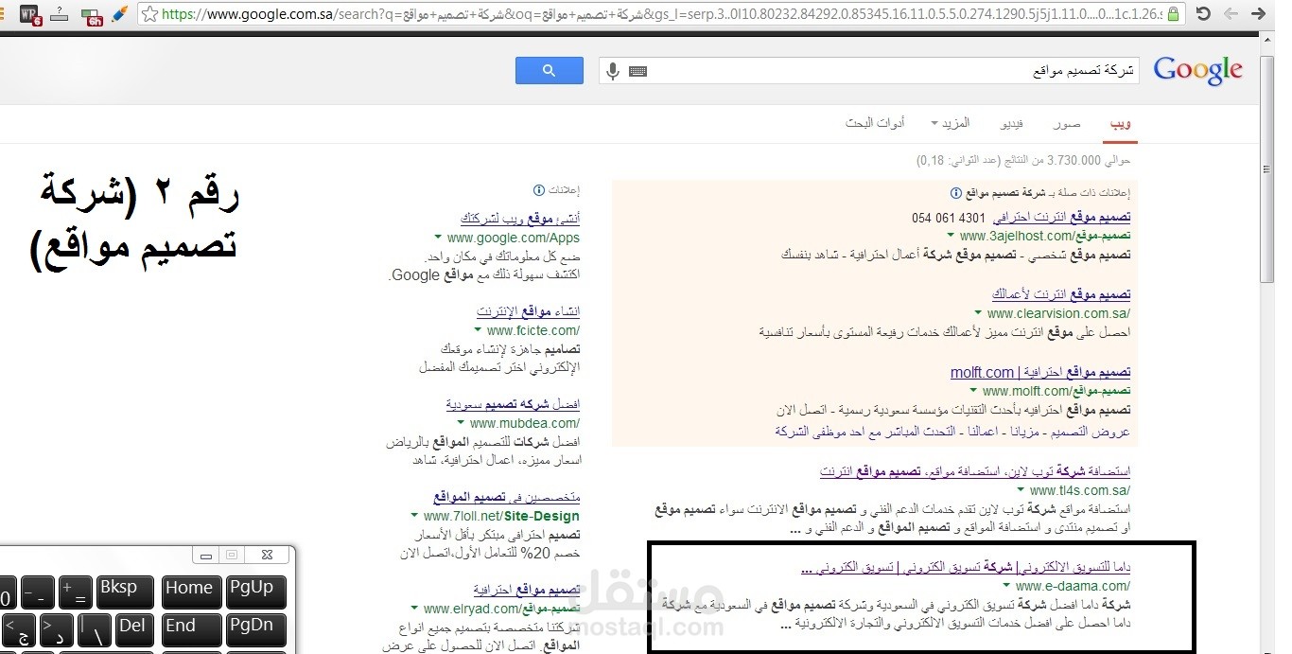Viewport: 1292px width, 654px height.
Task: Expand arrow next to www.mubdea.com URL
Action: pyautogui.click(x=460, y=424)
